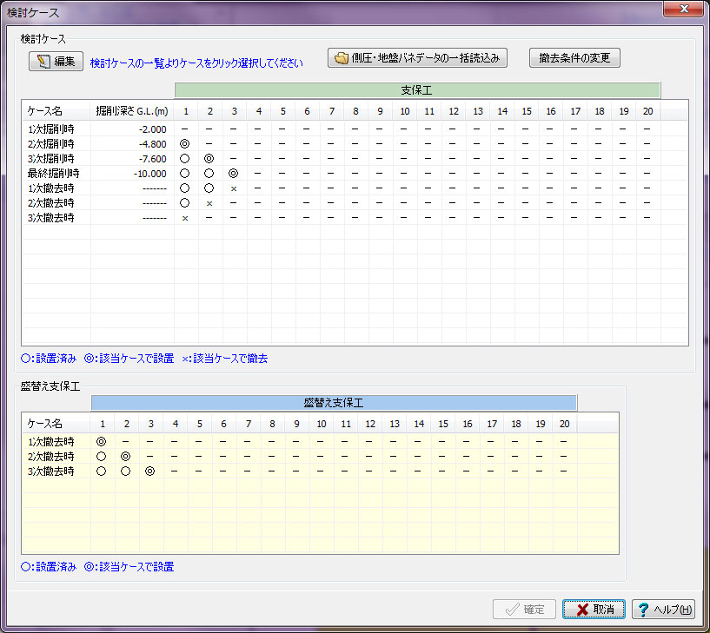Click the 盛替え支保工 blue header band
The width and height of the screenshot is (710, 633).
[334, 403]
